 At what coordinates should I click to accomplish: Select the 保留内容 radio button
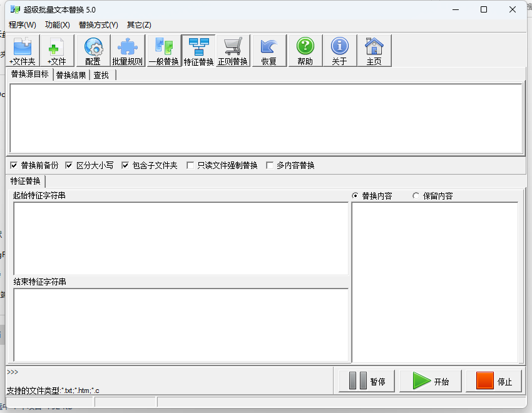click(416, 196)
